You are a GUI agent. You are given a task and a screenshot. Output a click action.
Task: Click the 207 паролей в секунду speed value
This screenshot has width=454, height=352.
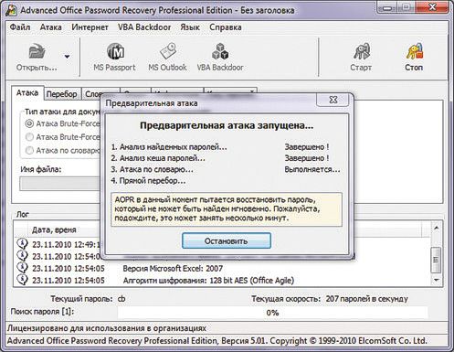366,299
